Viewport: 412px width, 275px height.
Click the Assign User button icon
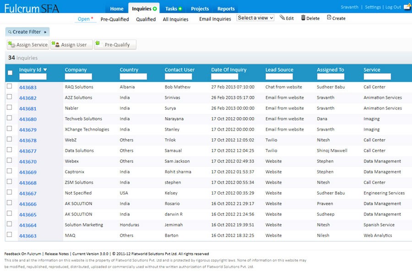[55, 44]
